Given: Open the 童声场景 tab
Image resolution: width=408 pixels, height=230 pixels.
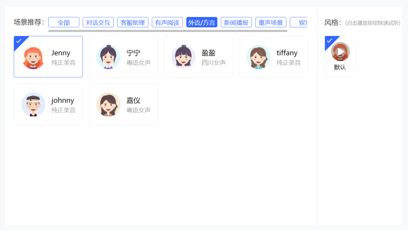Looking at the screenshot, I should click(x=270, y=23).
